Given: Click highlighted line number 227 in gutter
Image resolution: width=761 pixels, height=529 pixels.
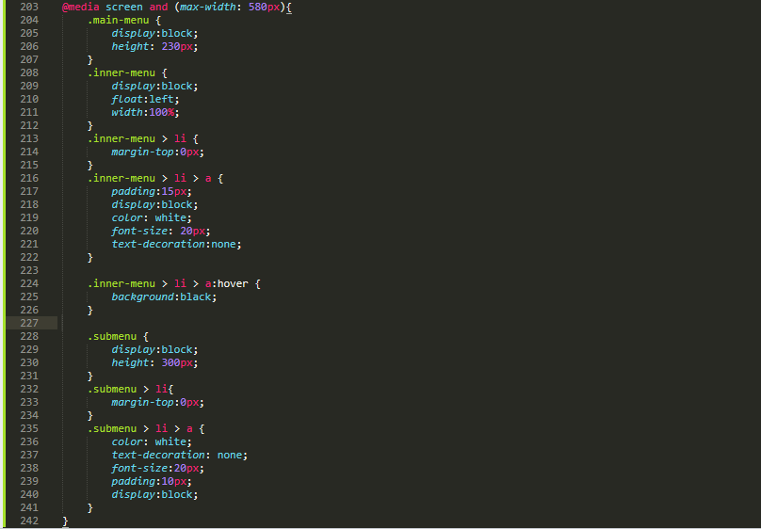Looking at the screenshot, I should (29, 324).
